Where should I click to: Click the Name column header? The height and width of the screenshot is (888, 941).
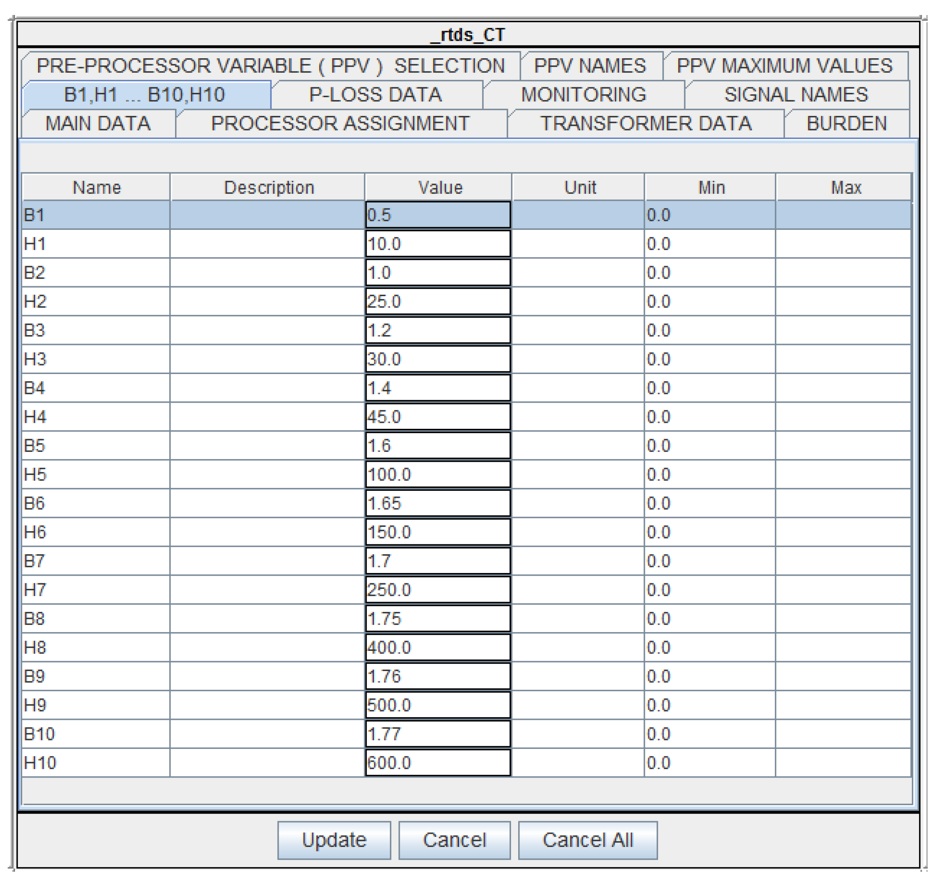[x=96, y=187]
